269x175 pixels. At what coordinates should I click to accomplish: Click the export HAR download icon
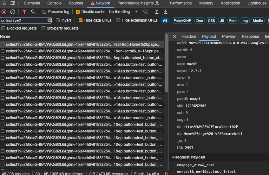pyautogui.click(x=166, y=12)
